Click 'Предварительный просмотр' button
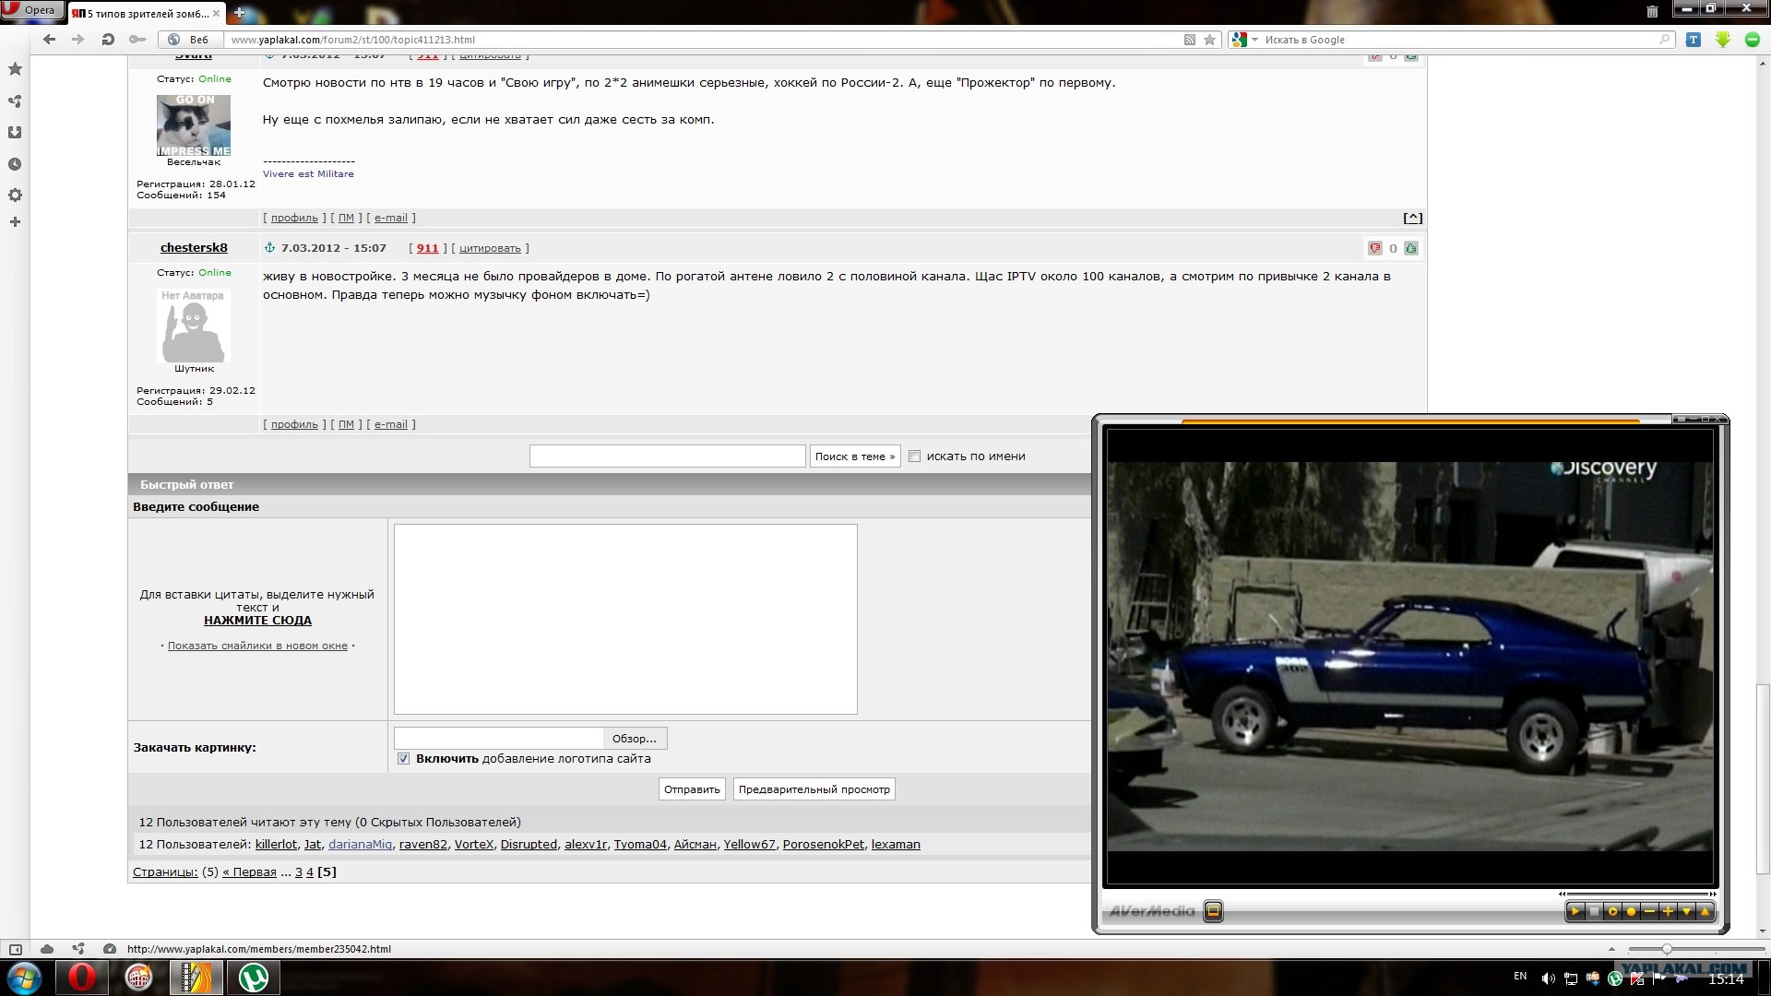 click(x=814, y=789)
